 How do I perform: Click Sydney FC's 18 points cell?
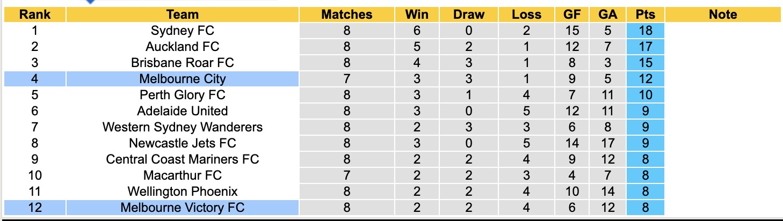(645, 31)
